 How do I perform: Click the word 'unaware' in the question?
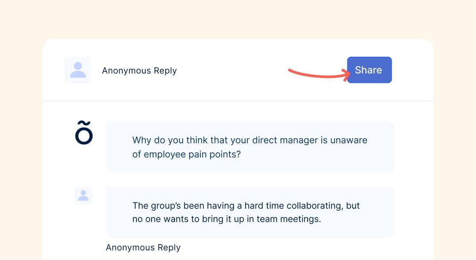[x=348, y=140]
